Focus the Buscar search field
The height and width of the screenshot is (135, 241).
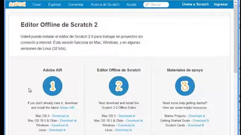pos(156,4)
